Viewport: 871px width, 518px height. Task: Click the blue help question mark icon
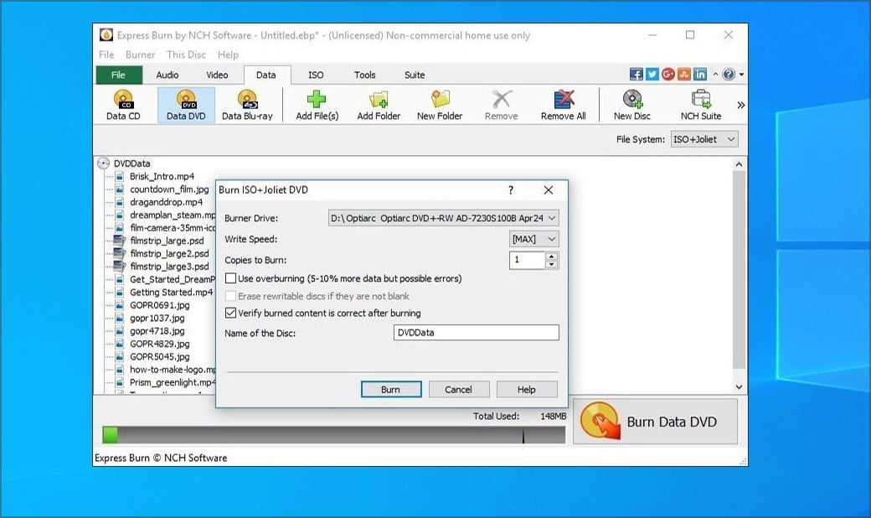[x=729, y=74]
